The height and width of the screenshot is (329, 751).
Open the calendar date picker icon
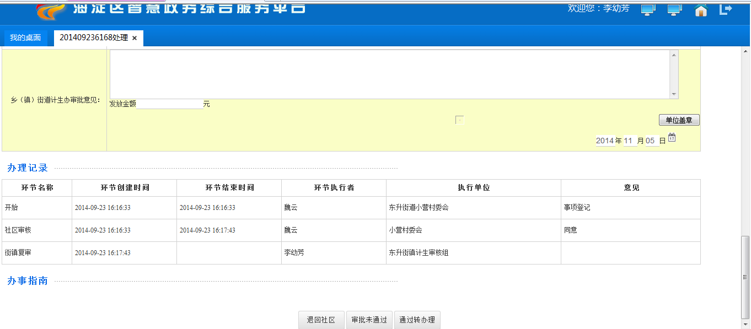[672, 138]
